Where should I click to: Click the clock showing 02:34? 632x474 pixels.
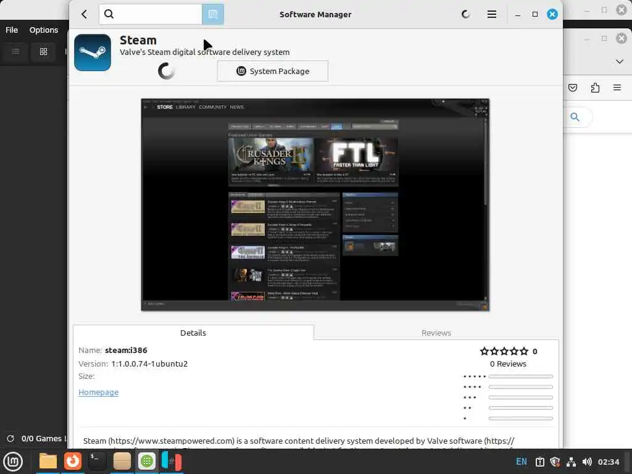tap(608, 462)
